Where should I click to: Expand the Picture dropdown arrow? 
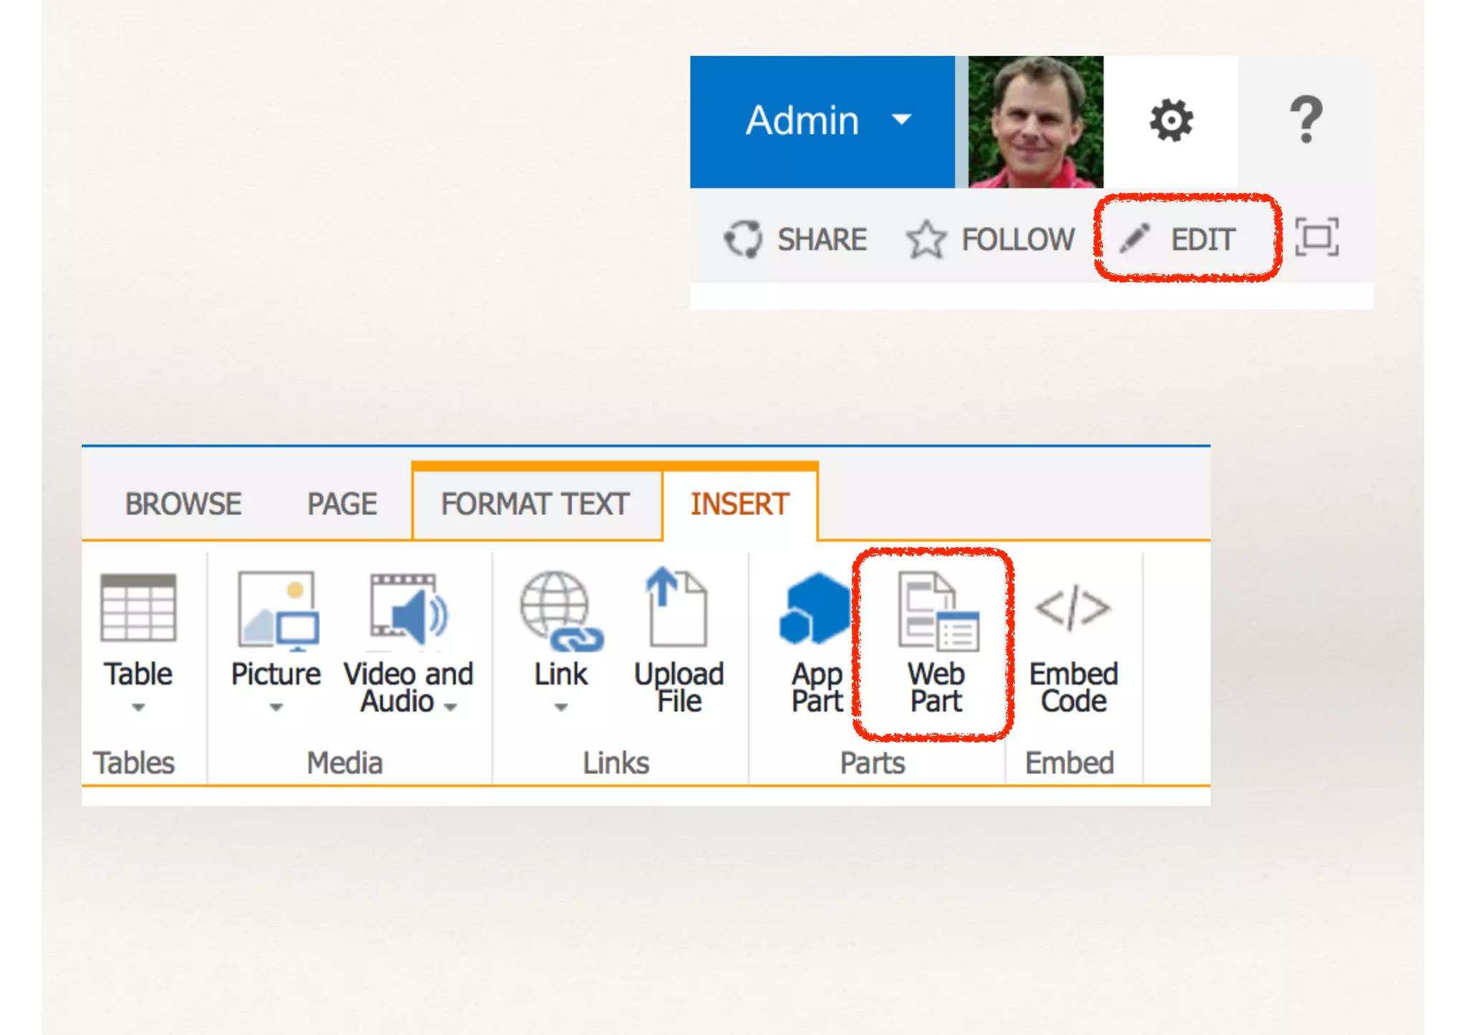coord(276,707)
